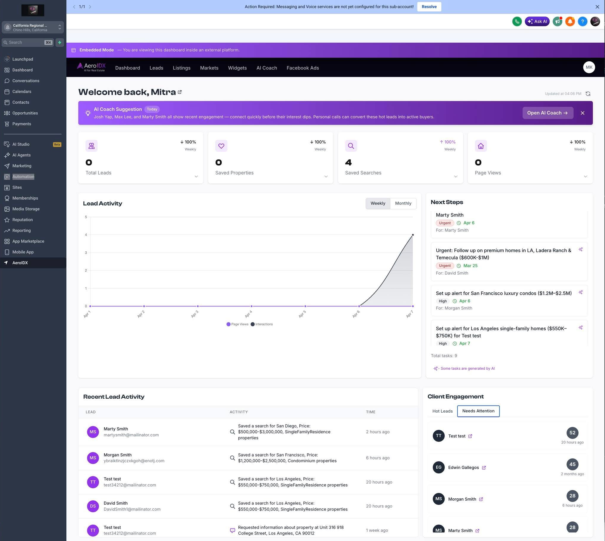Viewport: 605px width, 541px height.
Task: Open the California Regional account switcher
Action: click(x=33, y=27)
